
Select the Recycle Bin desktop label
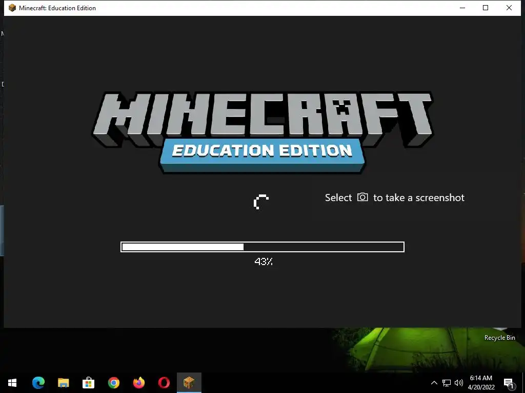(499, 338)
